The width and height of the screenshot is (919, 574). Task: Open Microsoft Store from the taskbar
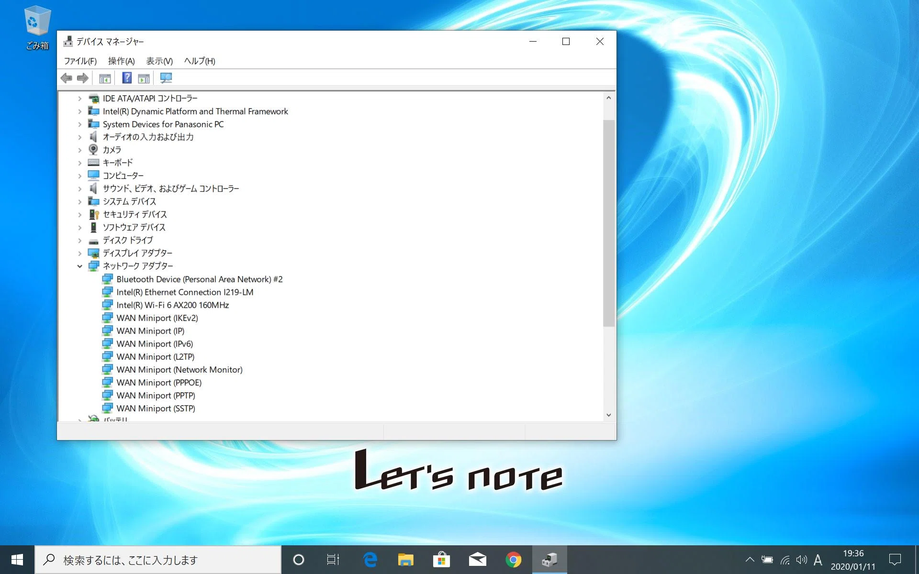[441, 560]
